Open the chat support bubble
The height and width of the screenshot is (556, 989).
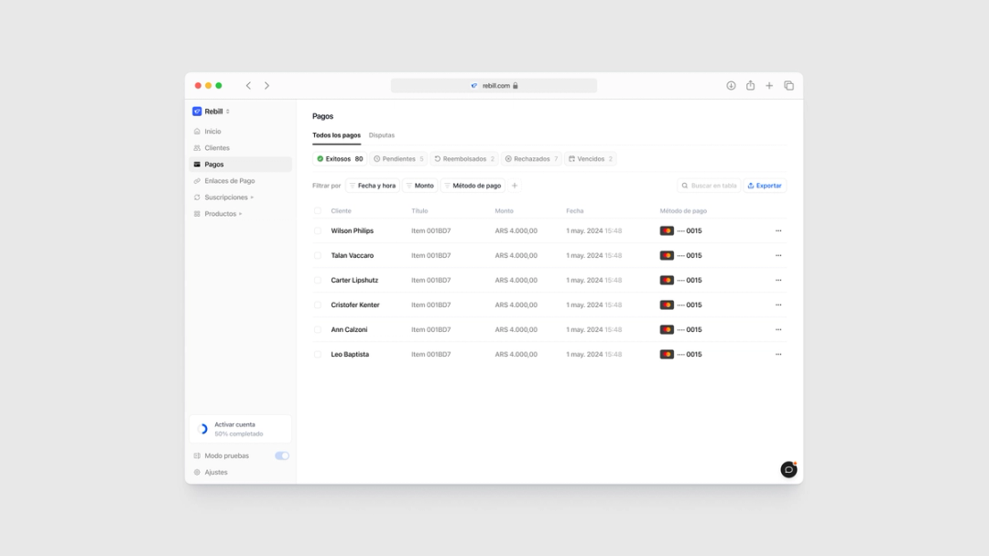coord(788,470)
